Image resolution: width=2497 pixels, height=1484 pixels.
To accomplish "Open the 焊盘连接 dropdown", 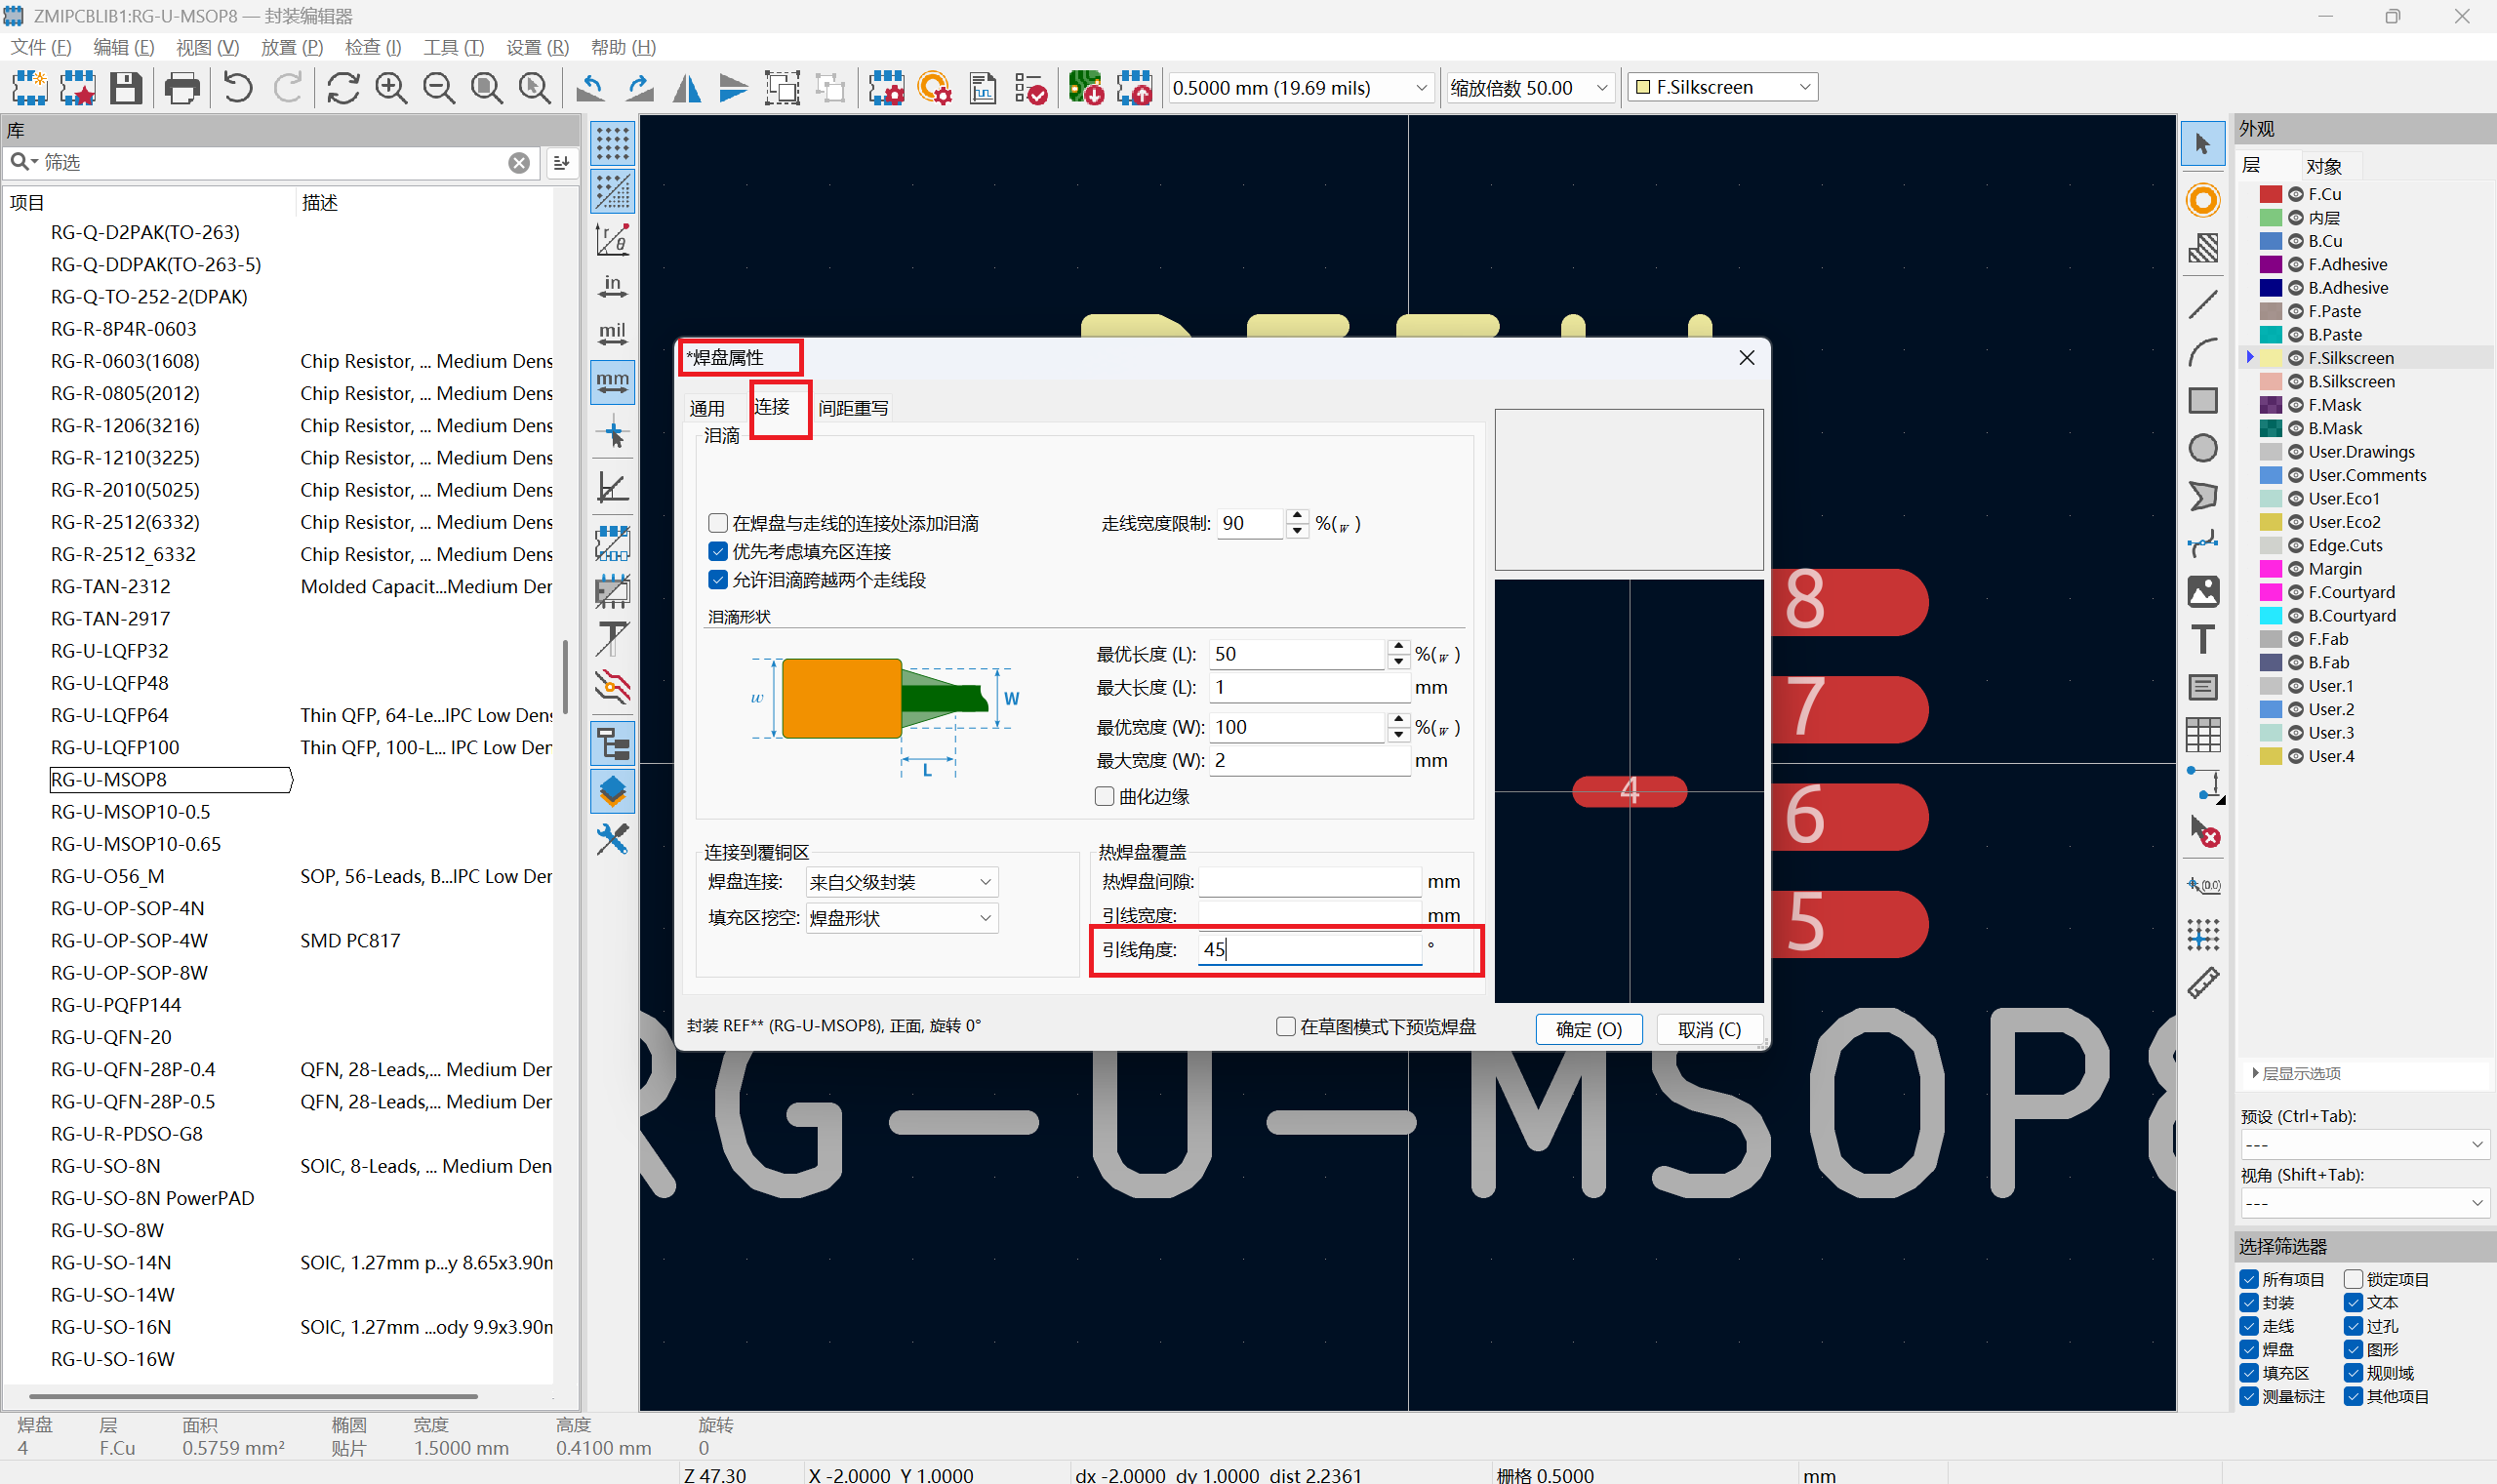I will 901,882.
